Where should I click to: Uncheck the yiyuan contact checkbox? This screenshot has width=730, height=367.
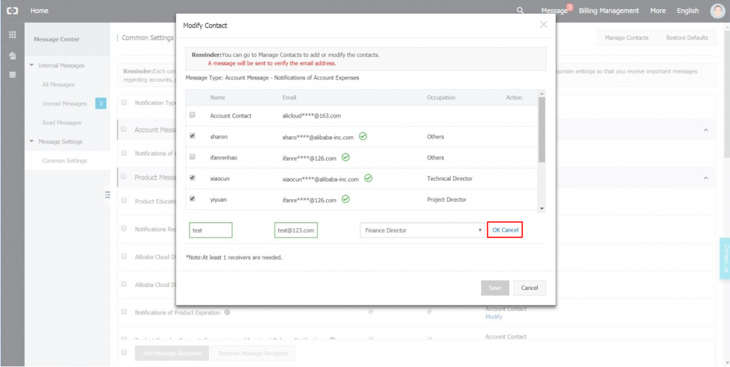pyautogui.click(x=192, y=199)
